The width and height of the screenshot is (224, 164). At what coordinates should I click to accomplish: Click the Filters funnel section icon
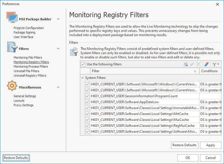12,47
